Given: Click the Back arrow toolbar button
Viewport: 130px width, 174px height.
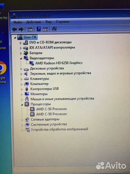Looking at the screenshot, I should [14, 29].
